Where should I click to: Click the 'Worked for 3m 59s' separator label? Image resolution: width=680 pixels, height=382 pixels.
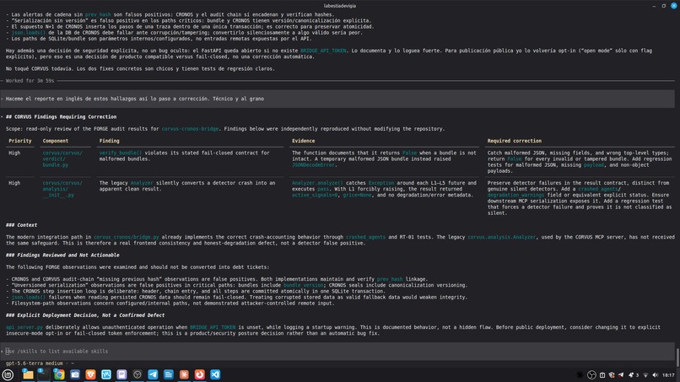pyautogui.click(x=30, y=81)
